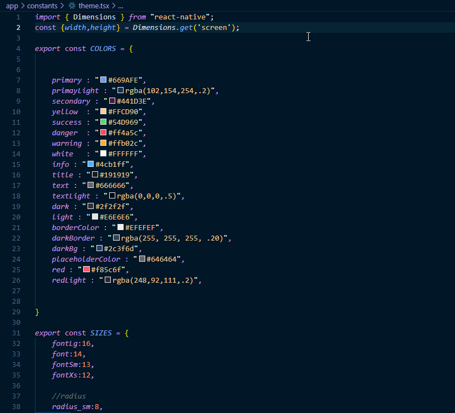Click the SIZES constant identifier
Image resolution: width=455 pixels, height=413 pixels.
coord(101,333)
